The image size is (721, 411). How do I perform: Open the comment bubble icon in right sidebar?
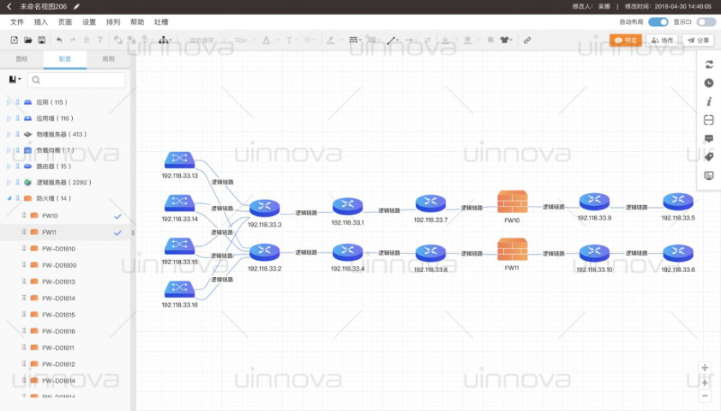click(709, 138)
